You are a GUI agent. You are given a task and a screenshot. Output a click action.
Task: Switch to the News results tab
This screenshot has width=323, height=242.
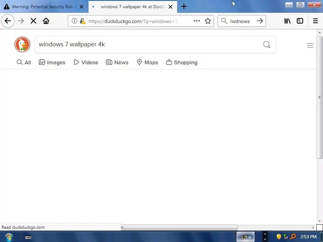[117, 62]
